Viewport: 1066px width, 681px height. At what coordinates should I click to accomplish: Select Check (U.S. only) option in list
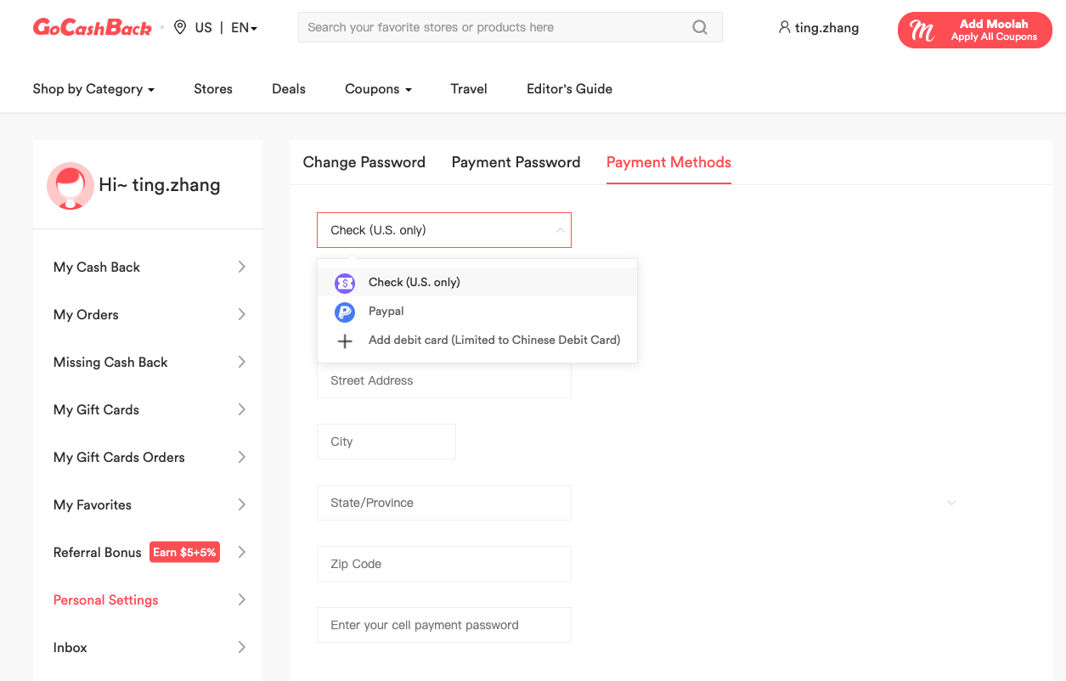[x=477, y=282]
